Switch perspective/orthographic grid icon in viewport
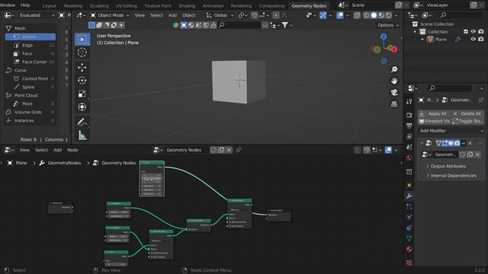Screen dimensions: 488x274 [x=394, y=104]
